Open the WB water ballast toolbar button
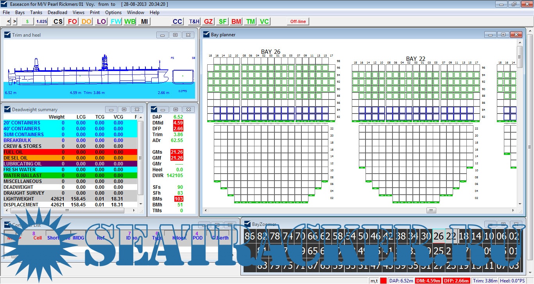 coord(130,21)
